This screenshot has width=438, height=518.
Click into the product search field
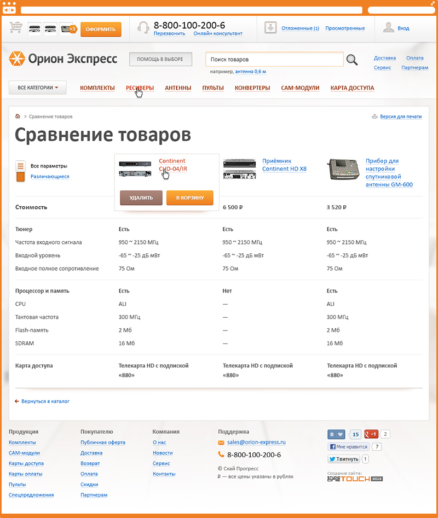[274, 59]
